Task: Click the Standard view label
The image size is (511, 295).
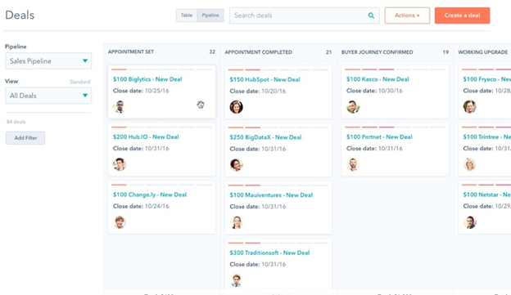Action: tap(80, 82)
